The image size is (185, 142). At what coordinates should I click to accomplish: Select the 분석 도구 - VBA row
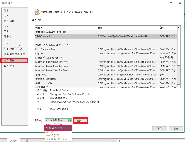[x=106, y=83]
